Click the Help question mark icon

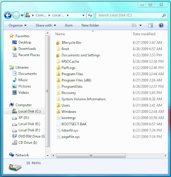(161, 25)
